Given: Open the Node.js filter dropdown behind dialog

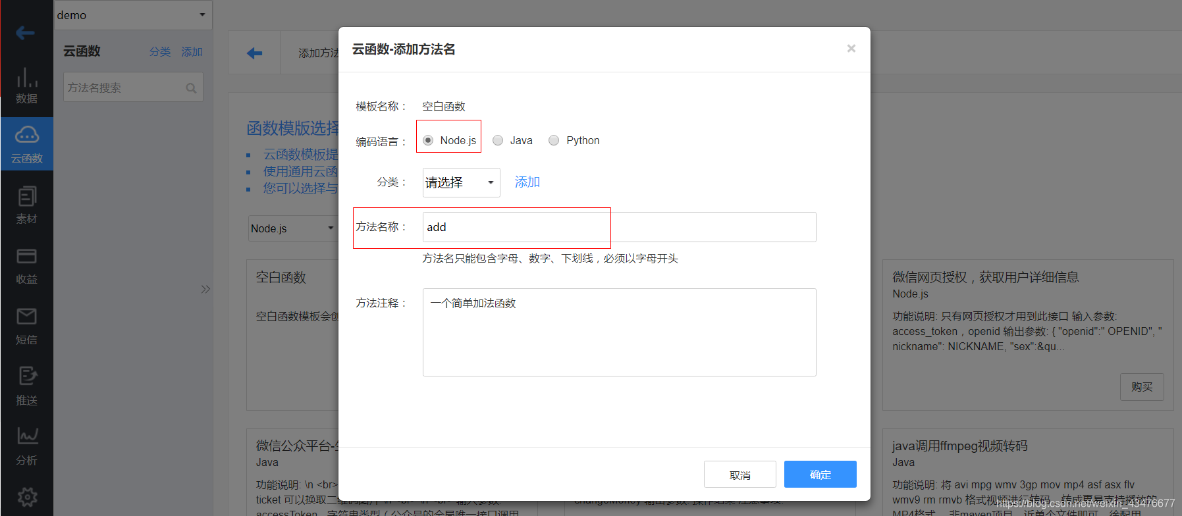Looking at the screenshot, I should point(293,228).
